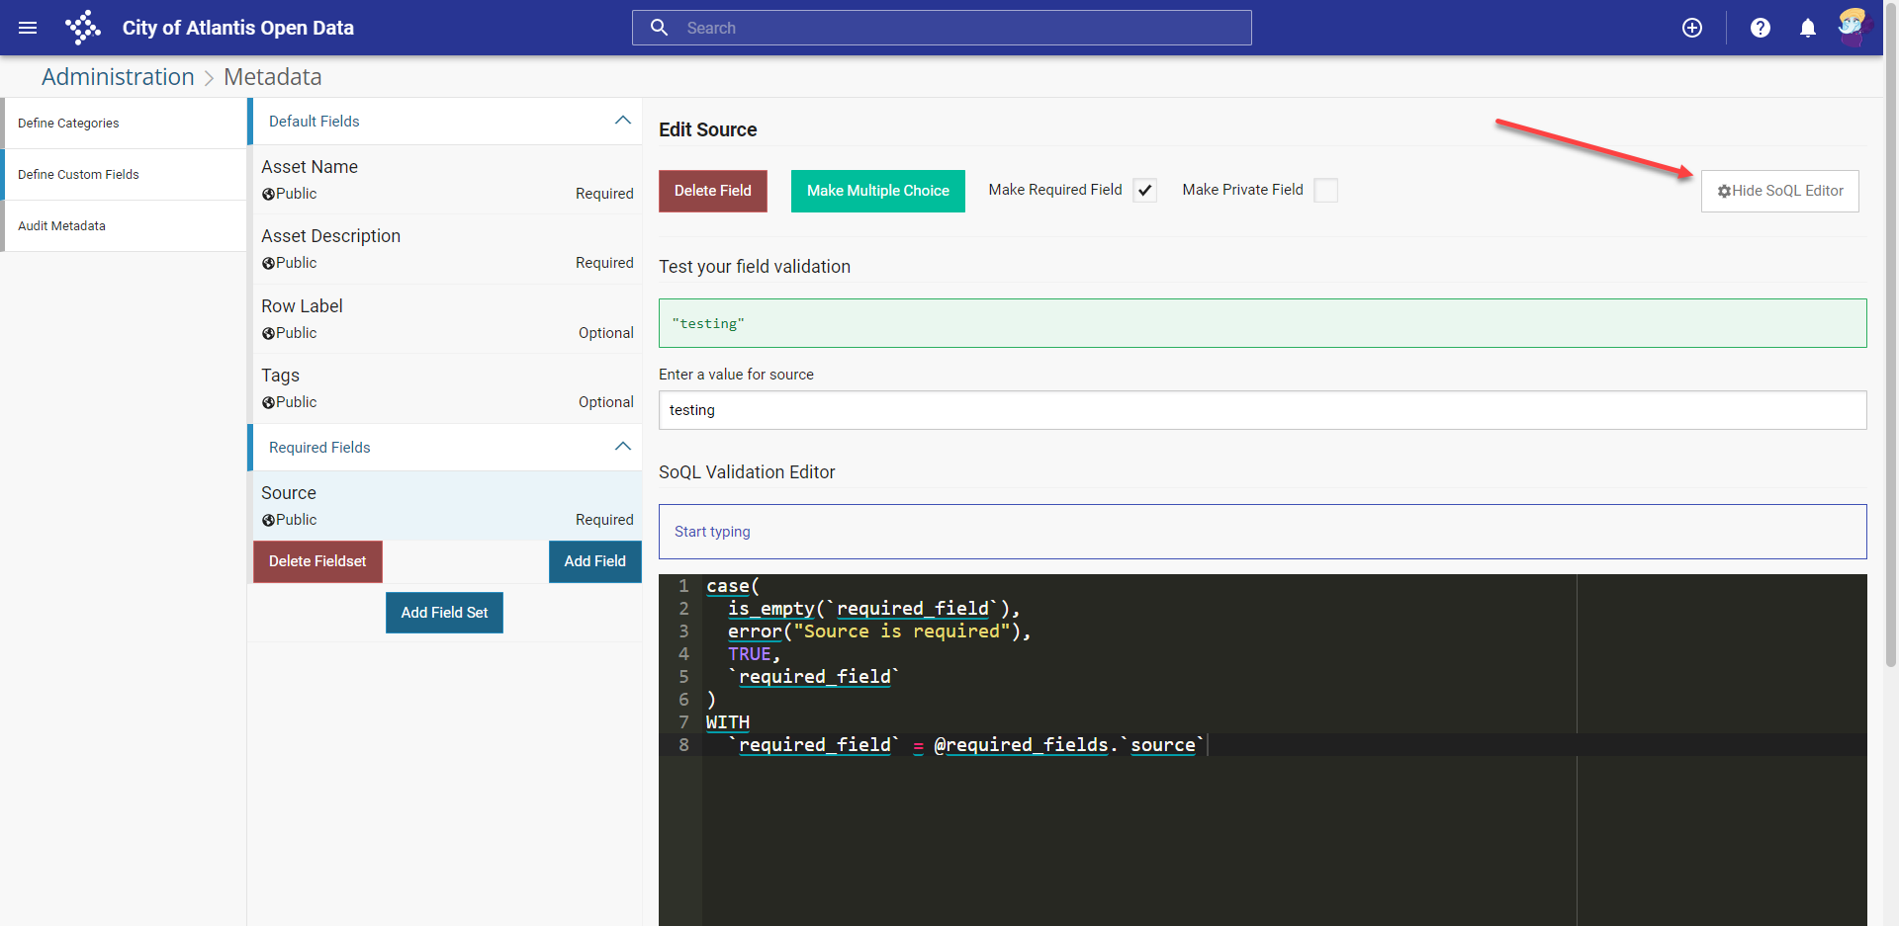Open Define Custom Fields tab
The height and width of the screenshot is (926, 1899).
coord(124,175)
